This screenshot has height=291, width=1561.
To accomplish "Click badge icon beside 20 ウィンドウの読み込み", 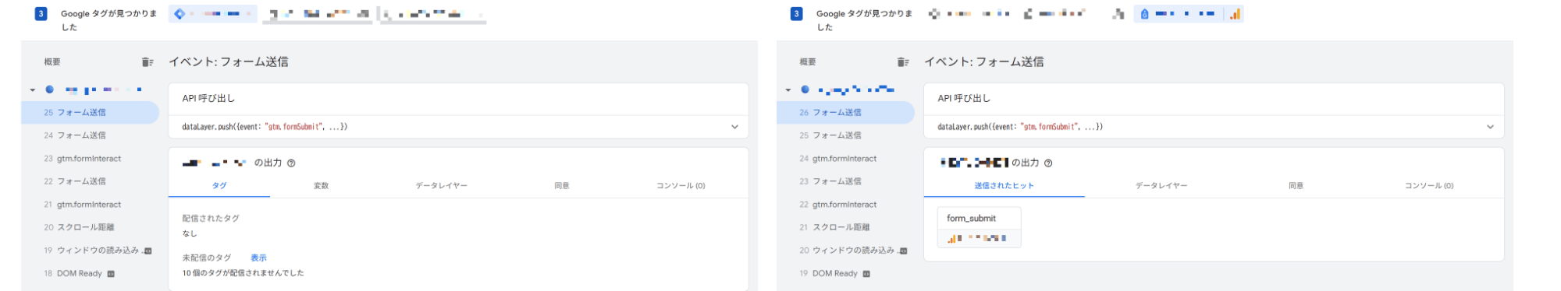I will pos(903,251).
